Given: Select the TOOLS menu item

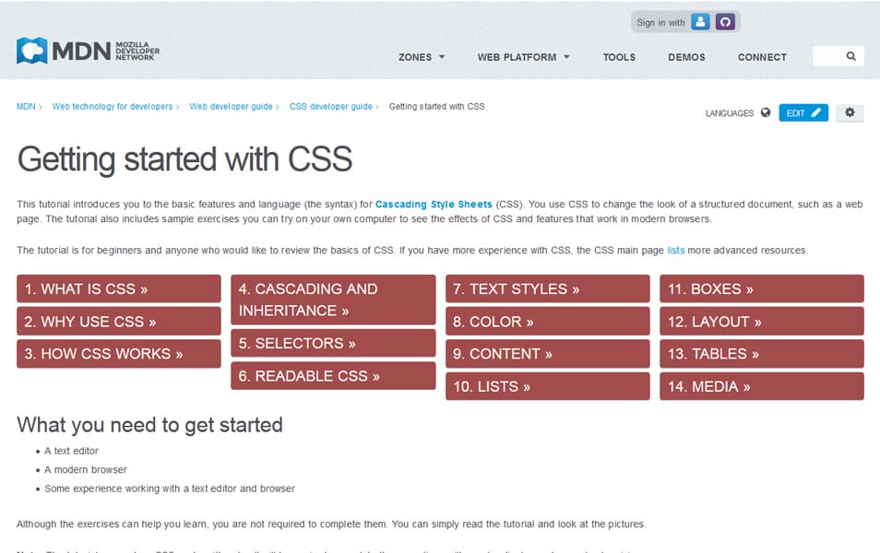Looking at the screenshot, I should click(x=619, y=57).
